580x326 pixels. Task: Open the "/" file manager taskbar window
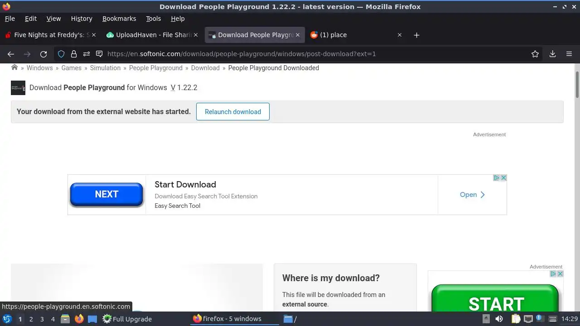click(290, 319)
